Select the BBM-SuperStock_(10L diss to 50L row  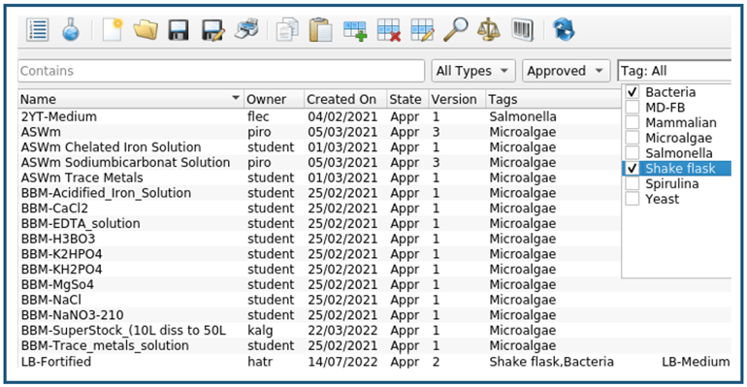(x=374, y=330)
